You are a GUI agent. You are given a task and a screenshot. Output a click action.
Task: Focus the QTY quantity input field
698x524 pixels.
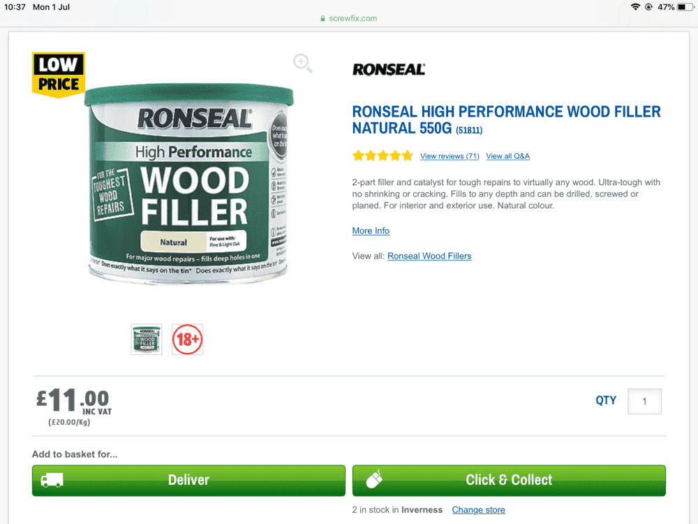coord(644,402)
